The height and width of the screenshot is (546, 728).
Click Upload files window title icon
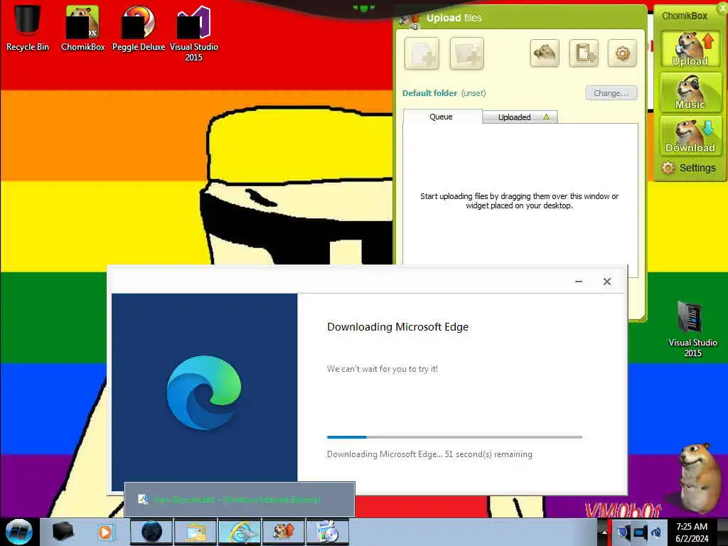tap(409, 19)
